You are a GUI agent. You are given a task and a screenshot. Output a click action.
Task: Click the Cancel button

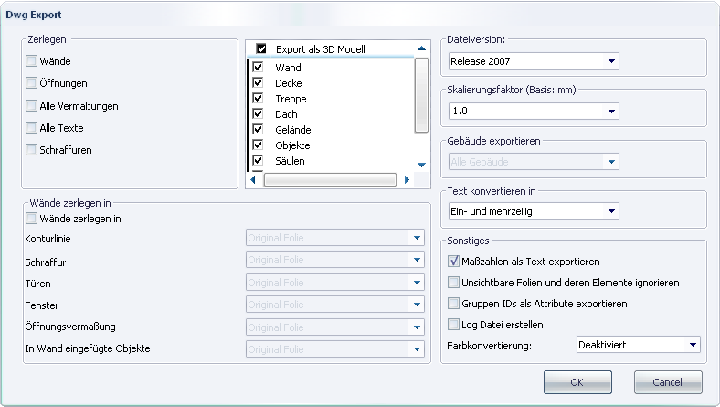click(668, 382)
